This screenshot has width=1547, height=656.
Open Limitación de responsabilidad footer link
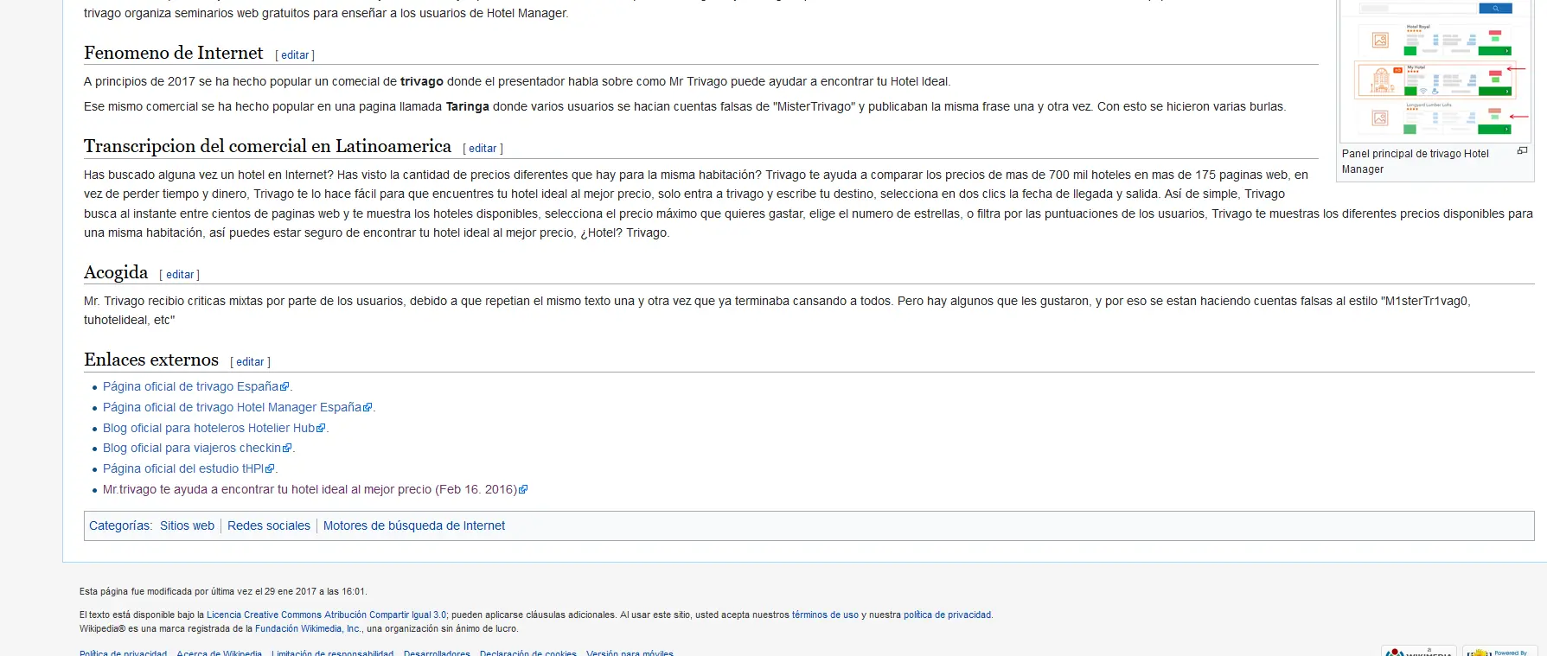[x=333, y=653]
